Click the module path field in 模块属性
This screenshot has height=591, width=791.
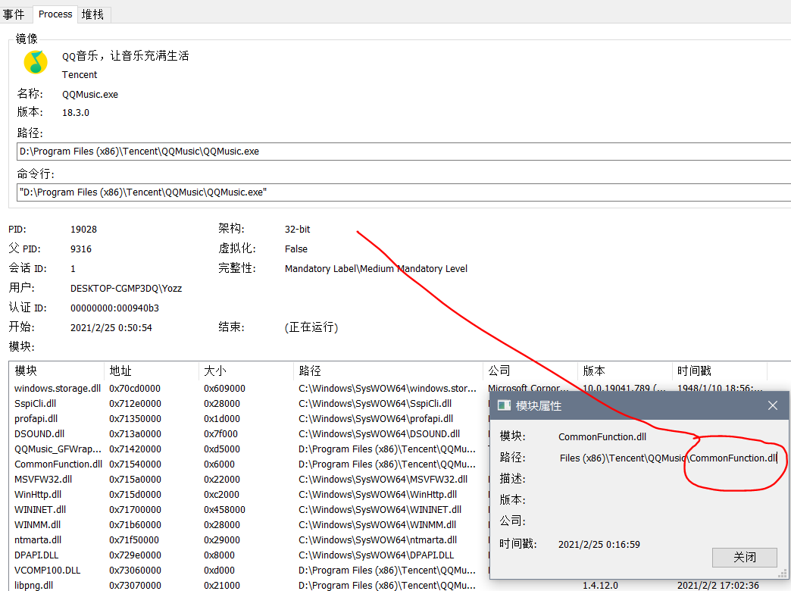pos(668,458)
